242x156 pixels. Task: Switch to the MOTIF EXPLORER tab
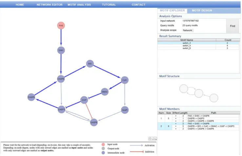coord(172,10)
